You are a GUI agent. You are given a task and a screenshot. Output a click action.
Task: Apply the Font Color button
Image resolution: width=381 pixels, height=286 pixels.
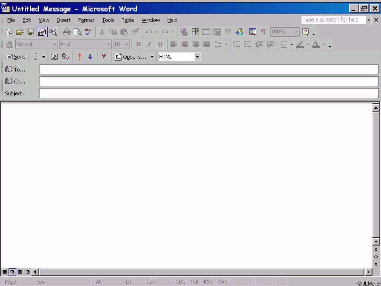tap(316, 44)
